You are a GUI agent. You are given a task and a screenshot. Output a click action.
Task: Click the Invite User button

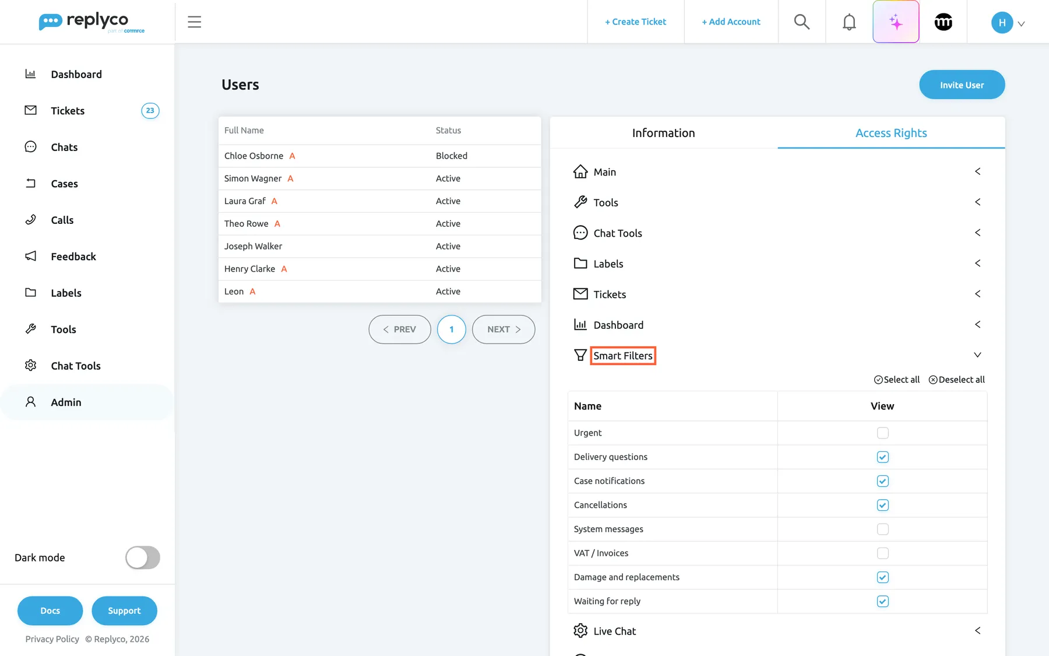point(962,85)
